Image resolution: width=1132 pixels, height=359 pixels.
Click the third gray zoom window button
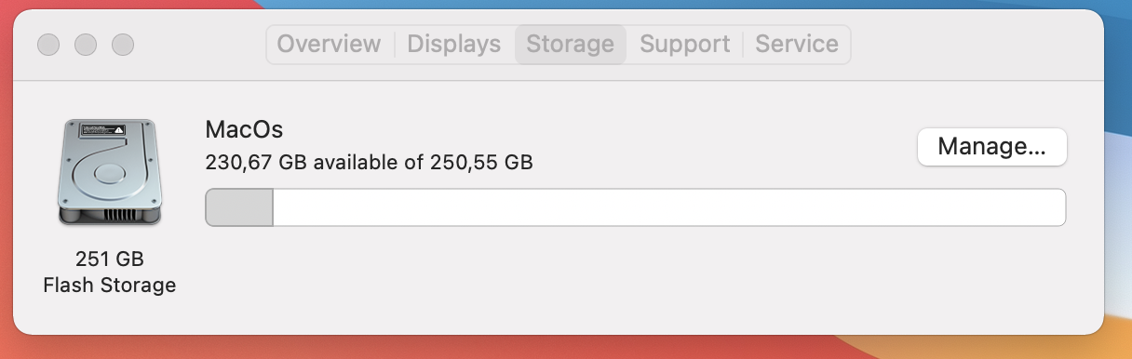pyautogui.click(x=123, y=44)
